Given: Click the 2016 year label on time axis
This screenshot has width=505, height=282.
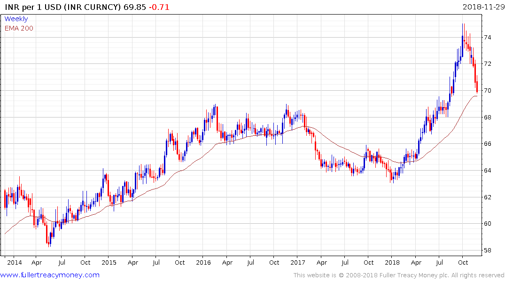Looking at the screenshot, I should 203,262.
